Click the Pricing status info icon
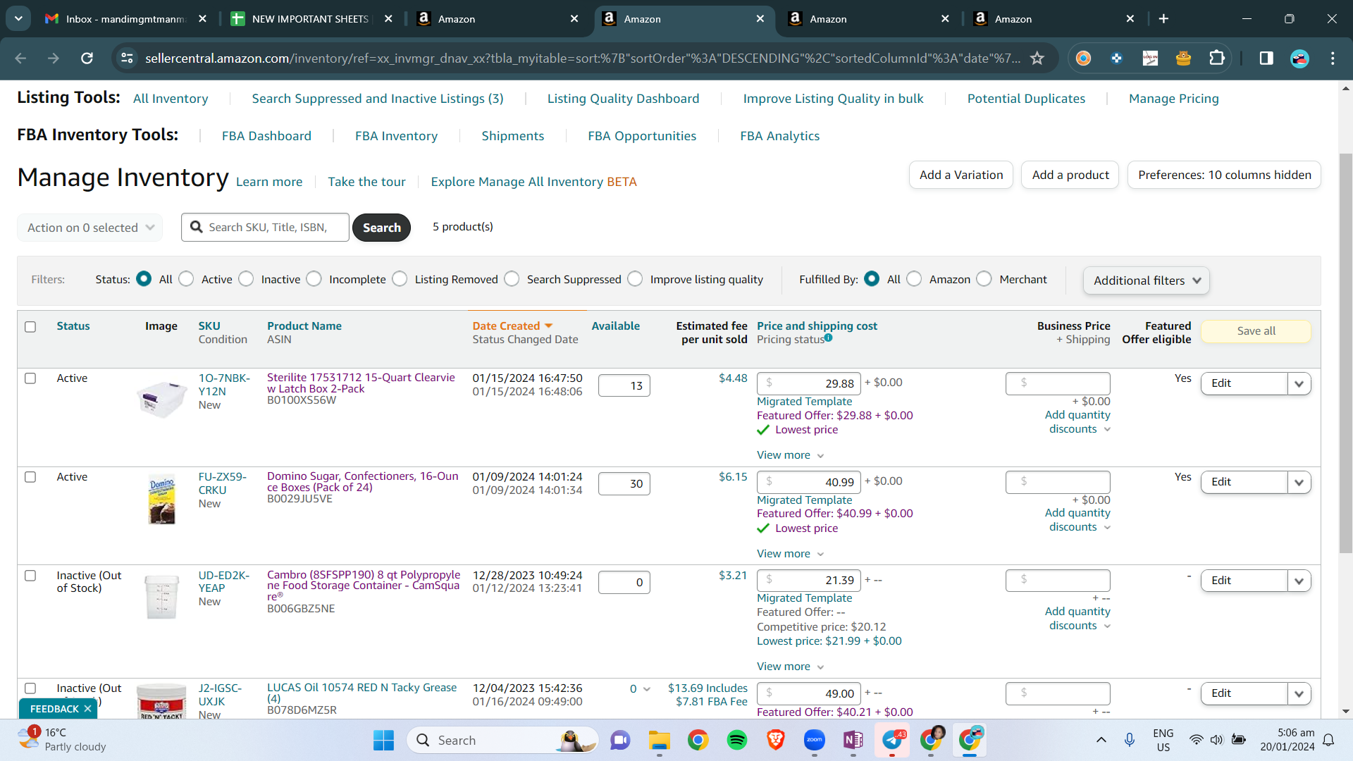The image size is (1353, 761). pyautogui.click(x=829, y=338)
